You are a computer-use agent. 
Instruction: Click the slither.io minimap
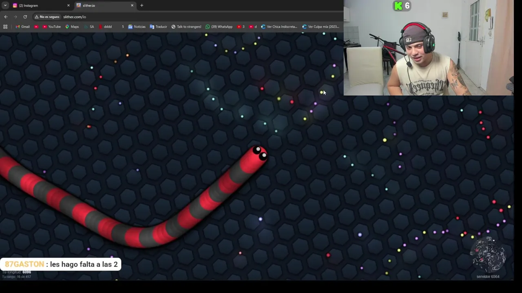tap(488, 255)
